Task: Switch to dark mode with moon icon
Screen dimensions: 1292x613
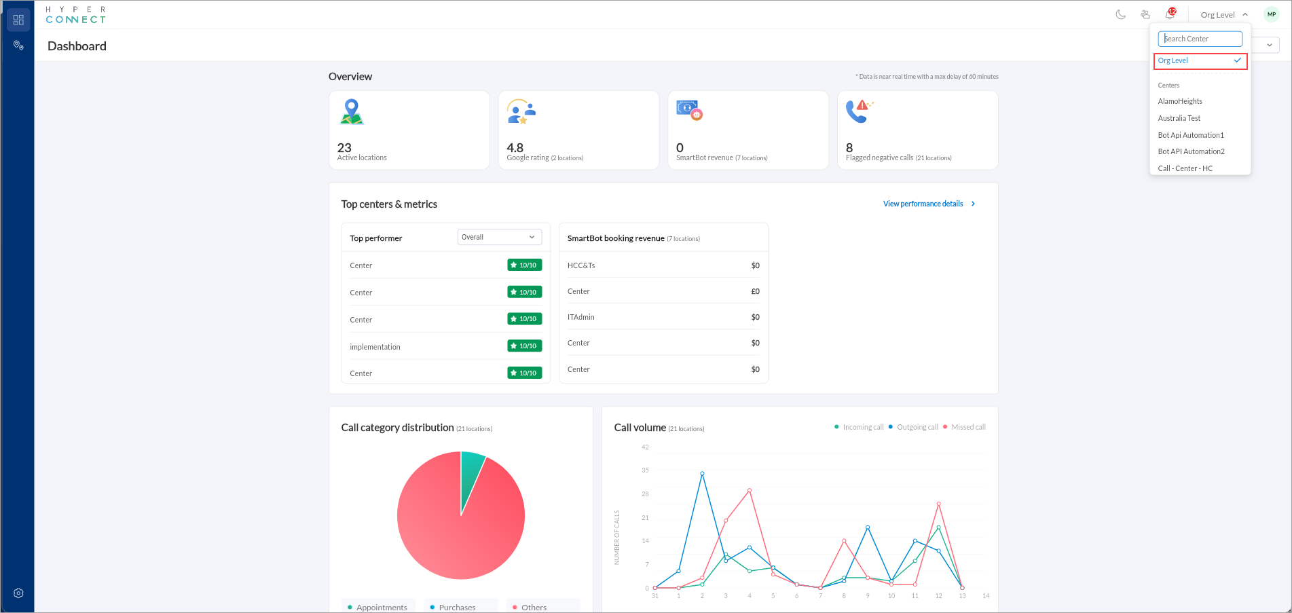Action: pos(1121,14)
